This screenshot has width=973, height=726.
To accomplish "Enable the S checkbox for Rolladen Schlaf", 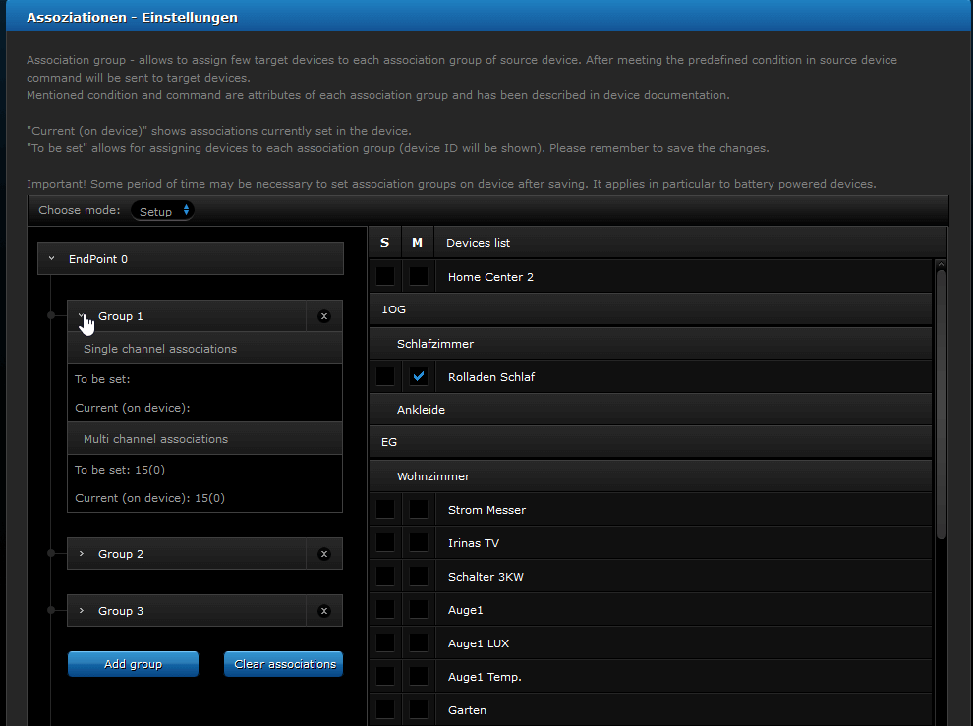I will click(x=385, y=376).
